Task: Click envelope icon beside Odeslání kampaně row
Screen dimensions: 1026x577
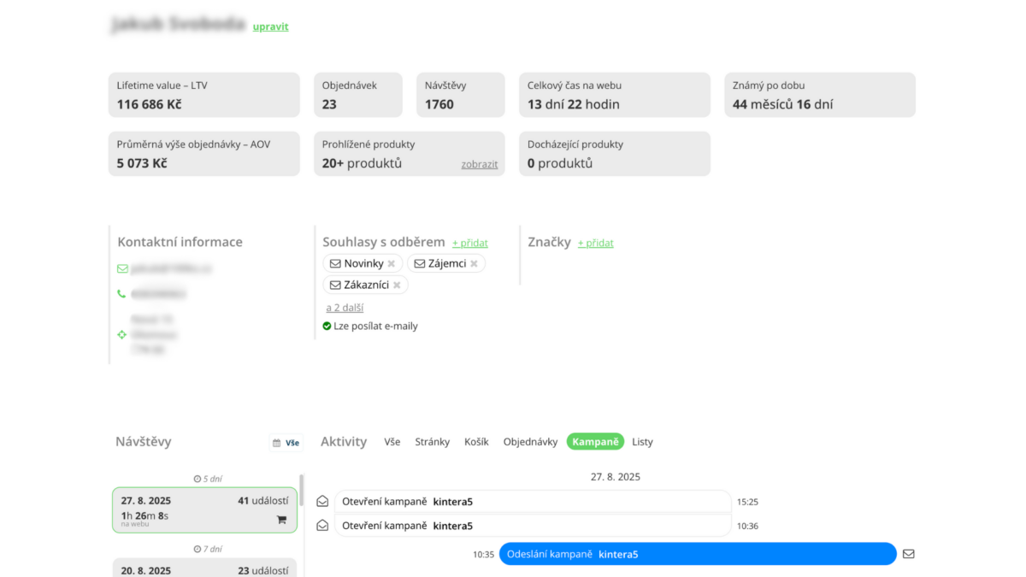Action: [908, 554]
